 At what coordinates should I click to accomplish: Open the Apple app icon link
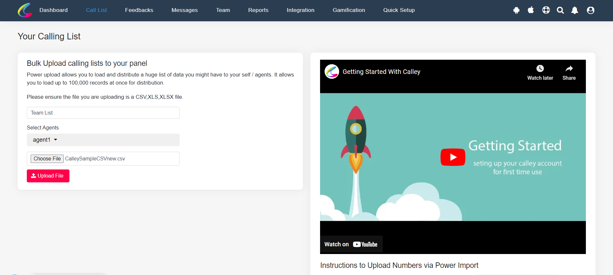point(531,10)
